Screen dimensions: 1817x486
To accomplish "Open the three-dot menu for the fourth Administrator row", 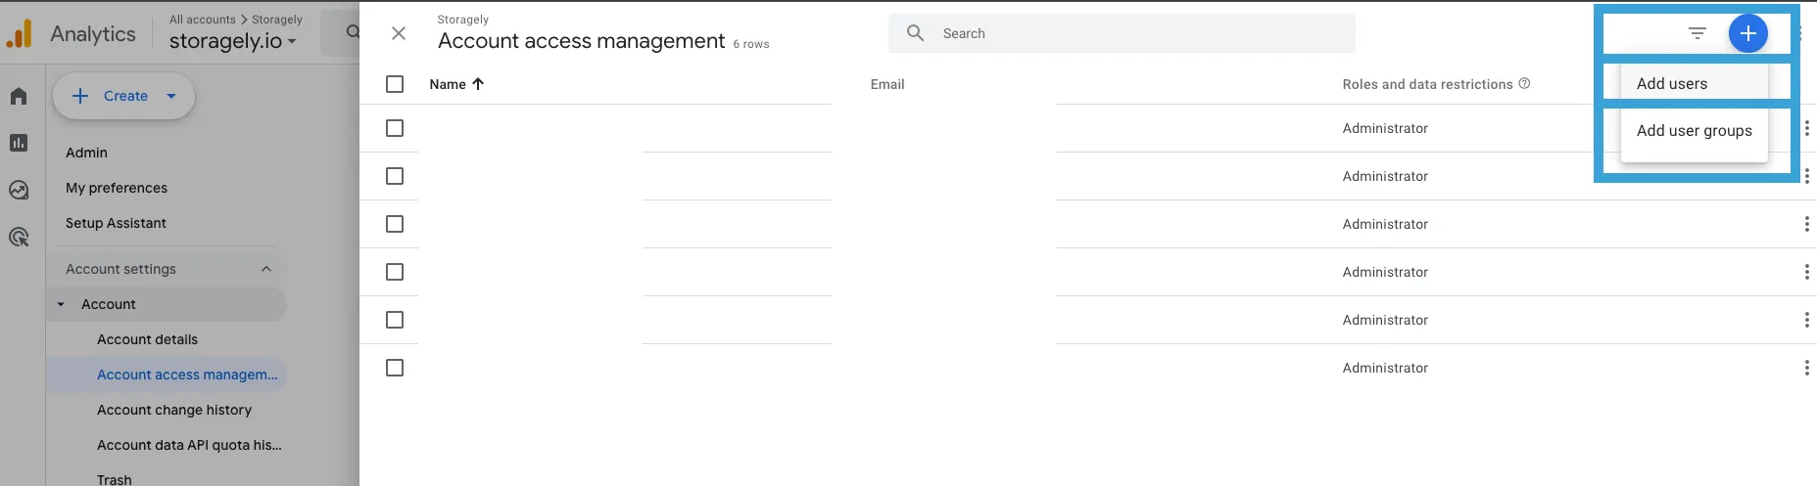I will click(x=1806, y=272).
